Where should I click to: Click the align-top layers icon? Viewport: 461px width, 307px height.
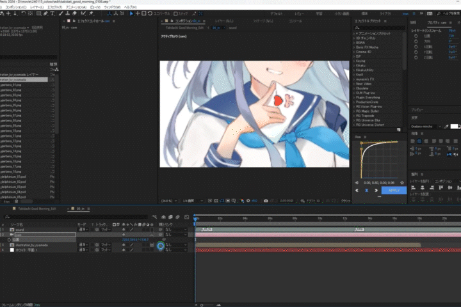441,188
